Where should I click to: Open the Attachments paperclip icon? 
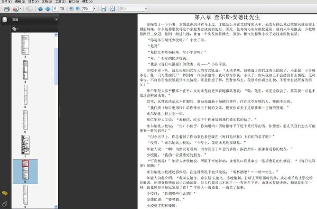[x=4, y=204]
